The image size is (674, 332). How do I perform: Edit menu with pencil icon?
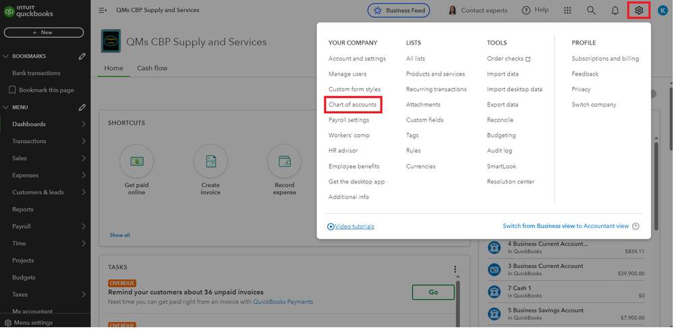82,107
